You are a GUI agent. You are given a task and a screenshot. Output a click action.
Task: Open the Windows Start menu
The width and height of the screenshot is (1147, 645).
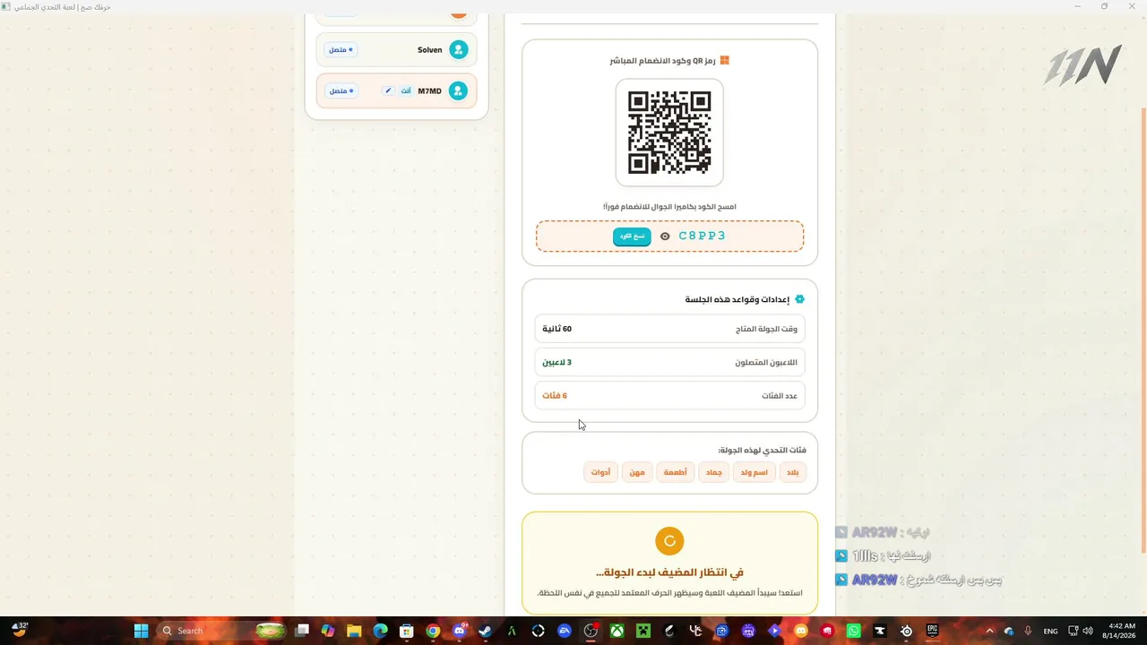click(x=141, y=631)
